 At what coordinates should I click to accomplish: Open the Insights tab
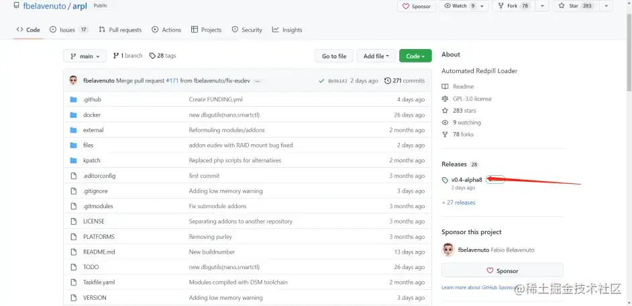[287, 30]
